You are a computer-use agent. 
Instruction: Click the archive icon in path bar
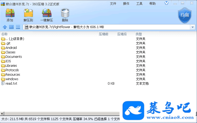(26, 27)
